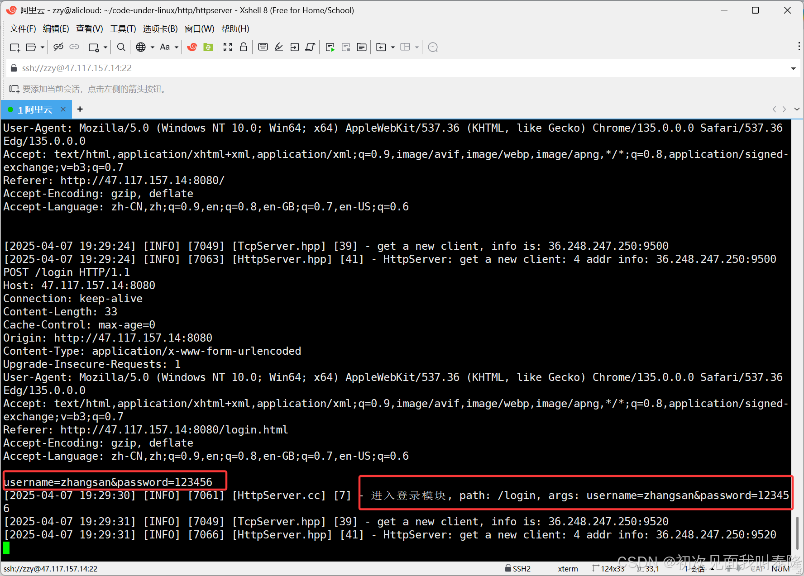The image size is (804, 576).
Task: Click the lock screen padlock icon
Action: [x=244, y=47]
